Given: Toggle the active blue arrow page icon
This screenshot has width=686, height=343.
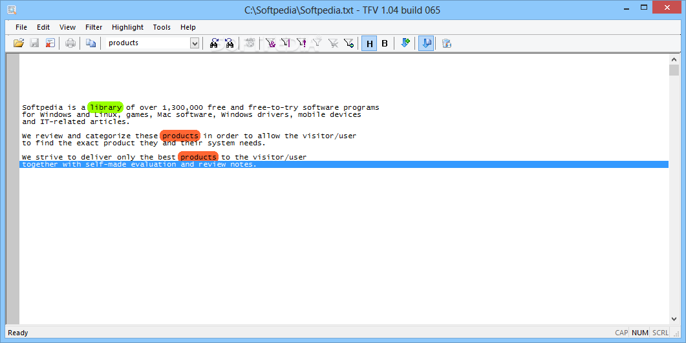Looking at the screenshot, I should tap(426, 43).
